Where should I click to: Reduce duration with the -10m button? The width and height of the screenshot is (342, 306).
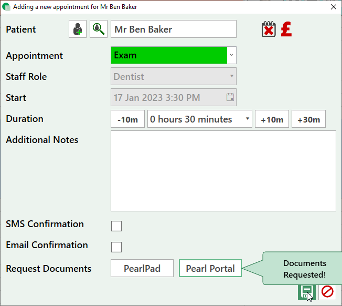click(127, 119)
